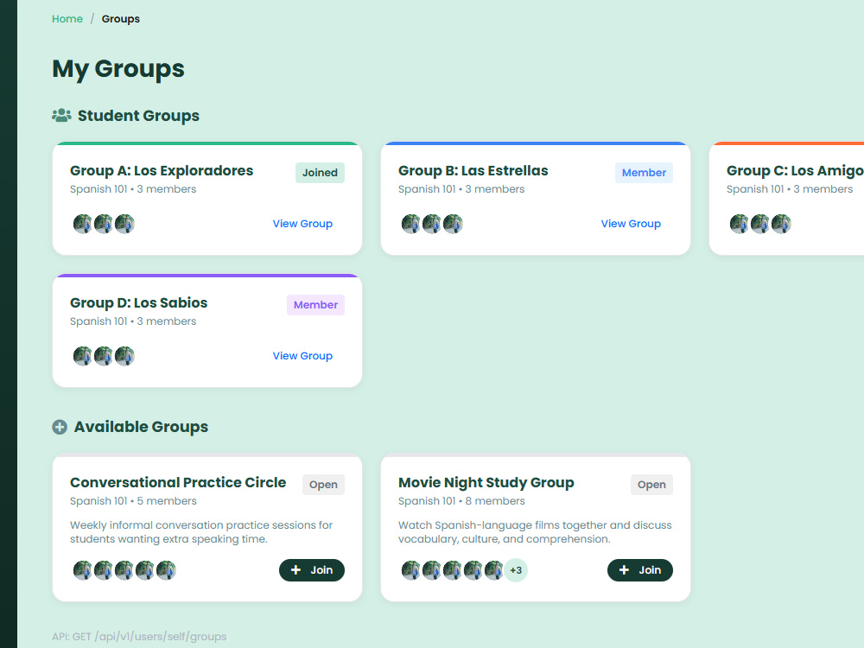Click the +3 more members bubble
The width and height of the screenshot is (864, 648).
[x=516, y=570]
